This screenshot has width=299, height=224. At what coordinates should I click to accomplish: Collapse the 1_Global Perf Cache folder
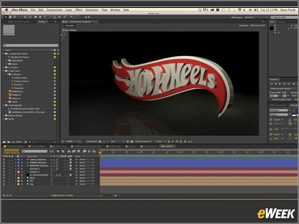pyautogui.click(x=3, y=54)
